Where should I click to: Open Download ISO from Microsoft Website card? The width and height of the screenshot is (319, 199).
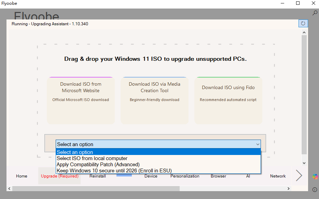81,101
